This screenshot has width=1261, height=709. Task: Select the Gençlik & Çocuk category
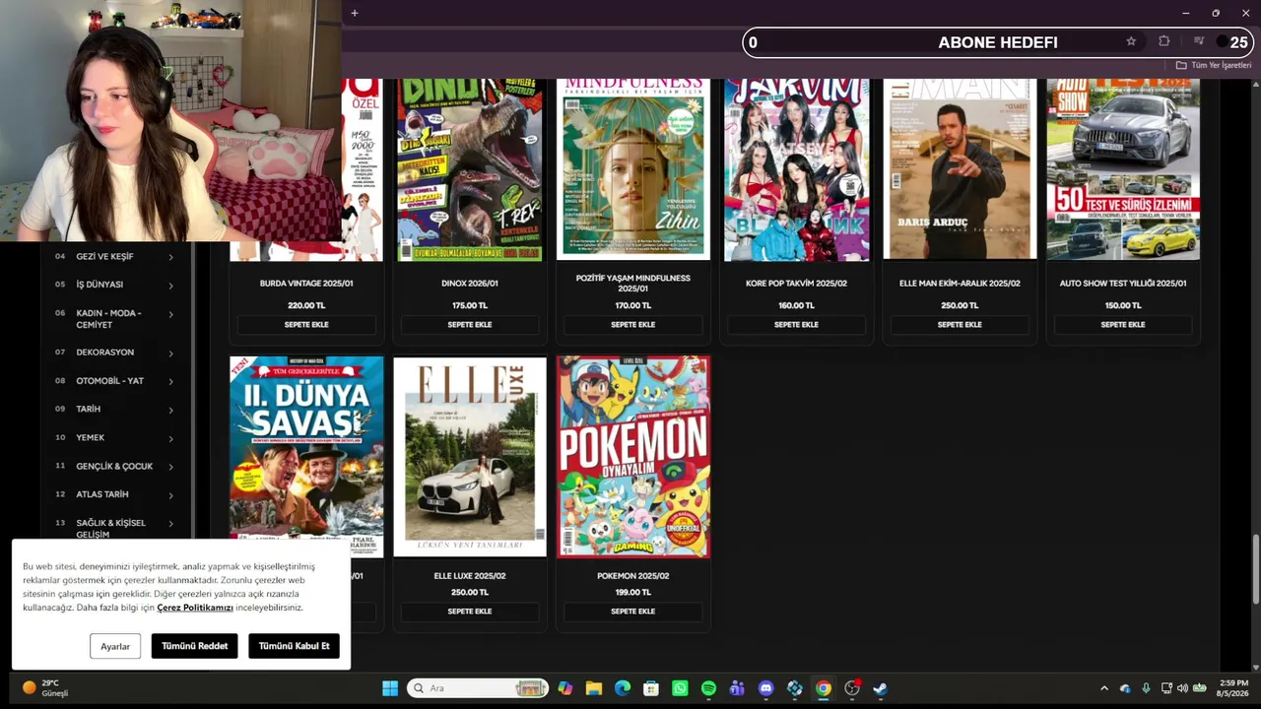[x=115, y=466]
